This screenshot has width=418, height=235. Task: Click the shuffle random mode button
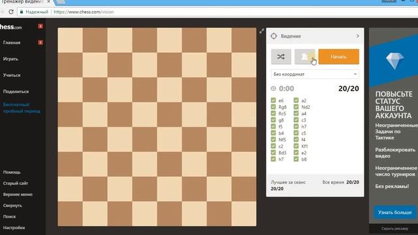point(281,57)
